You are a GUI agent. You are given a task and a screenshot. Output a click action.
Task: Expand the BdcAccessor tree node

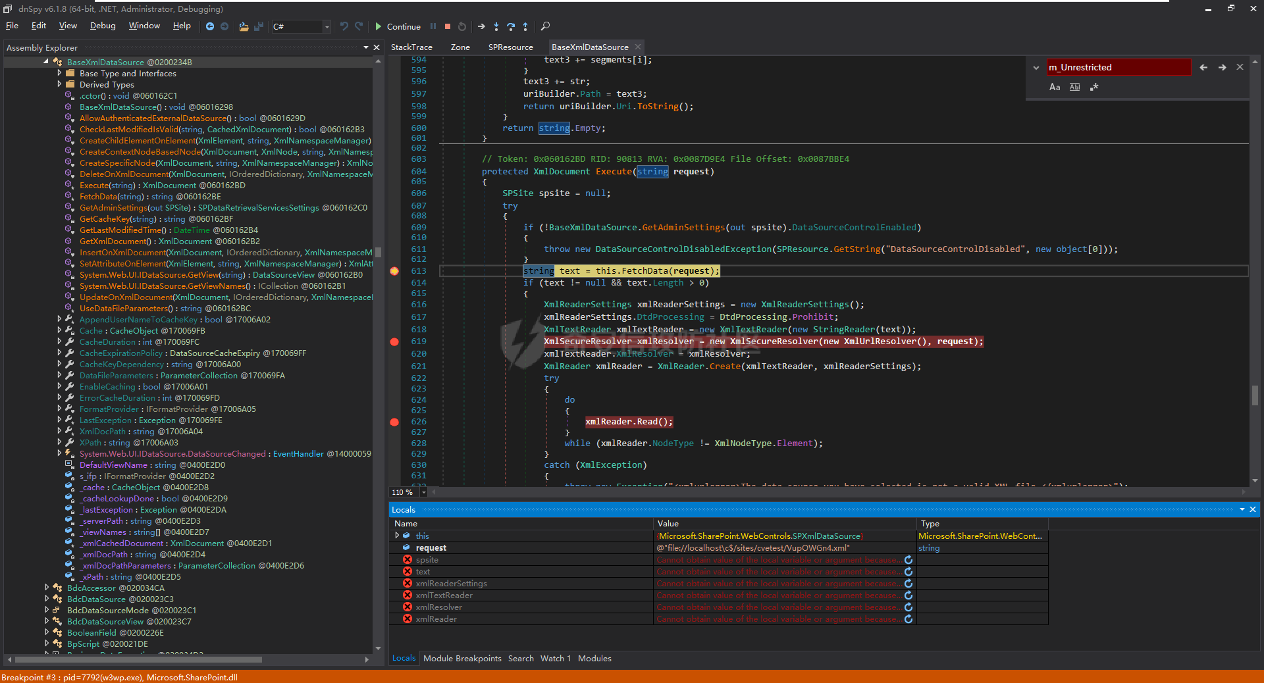pos(47,588)
